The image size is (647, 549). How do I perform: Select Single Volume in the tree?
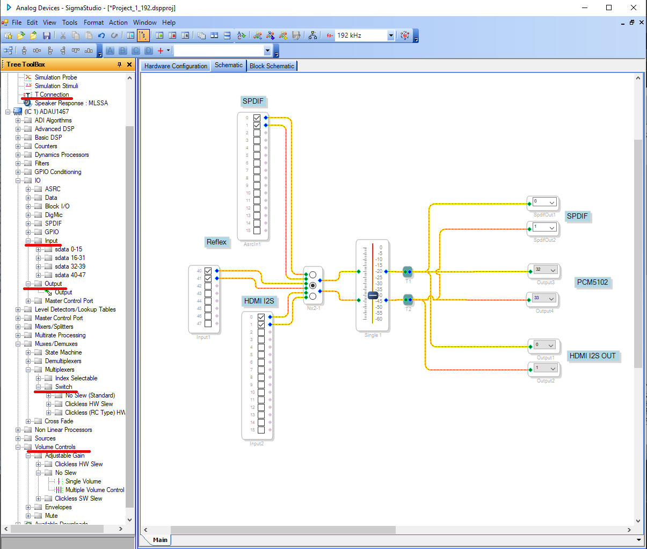83,481
